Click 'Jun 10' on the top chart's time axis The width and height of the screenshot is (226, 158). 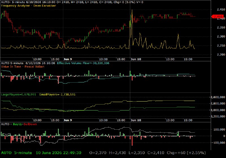[x=136, y=59]
